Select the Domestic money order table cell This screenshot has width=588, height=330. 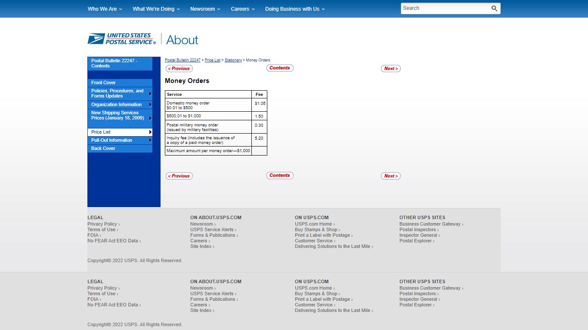[x=208, y=105]
